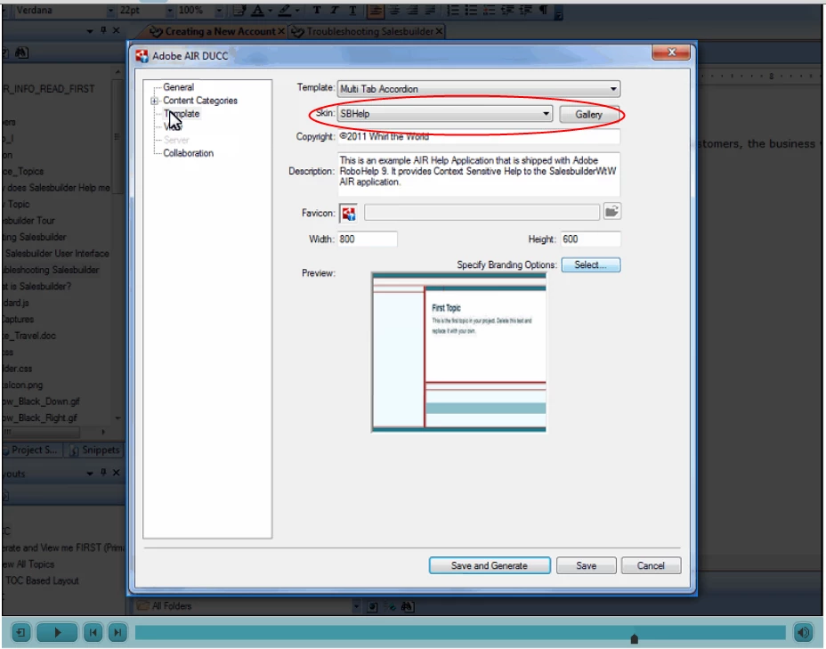Click the skin preview thumbnail
The width and height of the screenshot is (826, 649).
458,353
